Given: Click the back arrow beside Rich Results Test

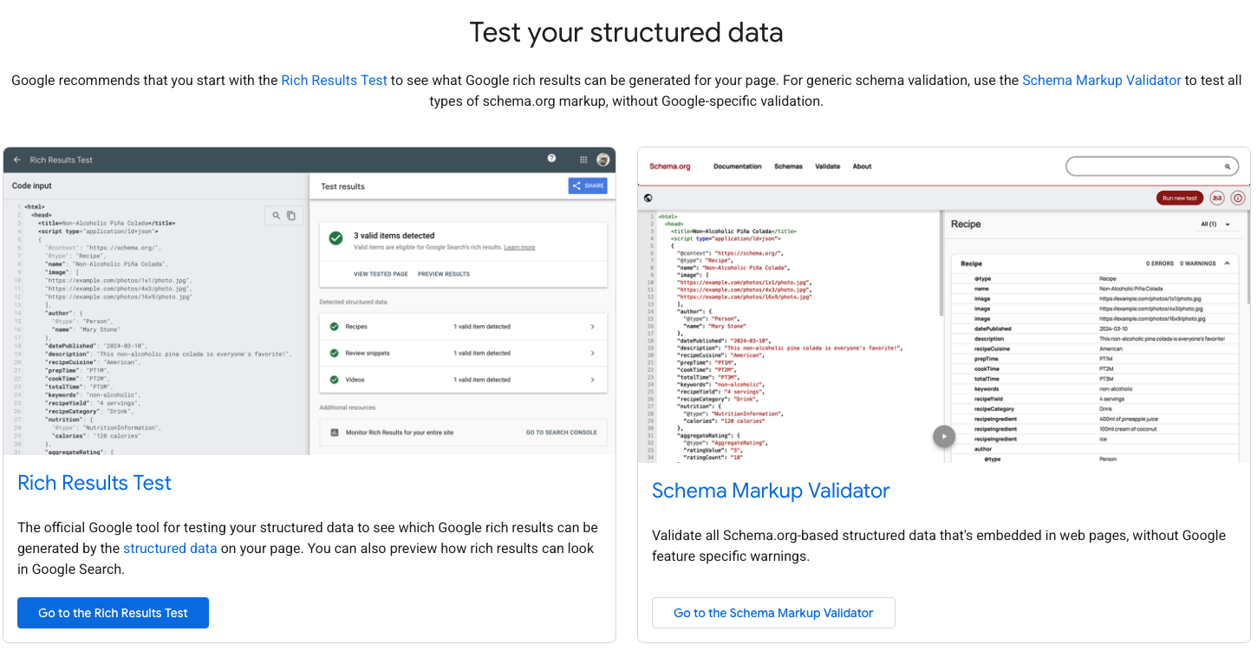Looking at the screenshot, I should click(x=16, y=160).
